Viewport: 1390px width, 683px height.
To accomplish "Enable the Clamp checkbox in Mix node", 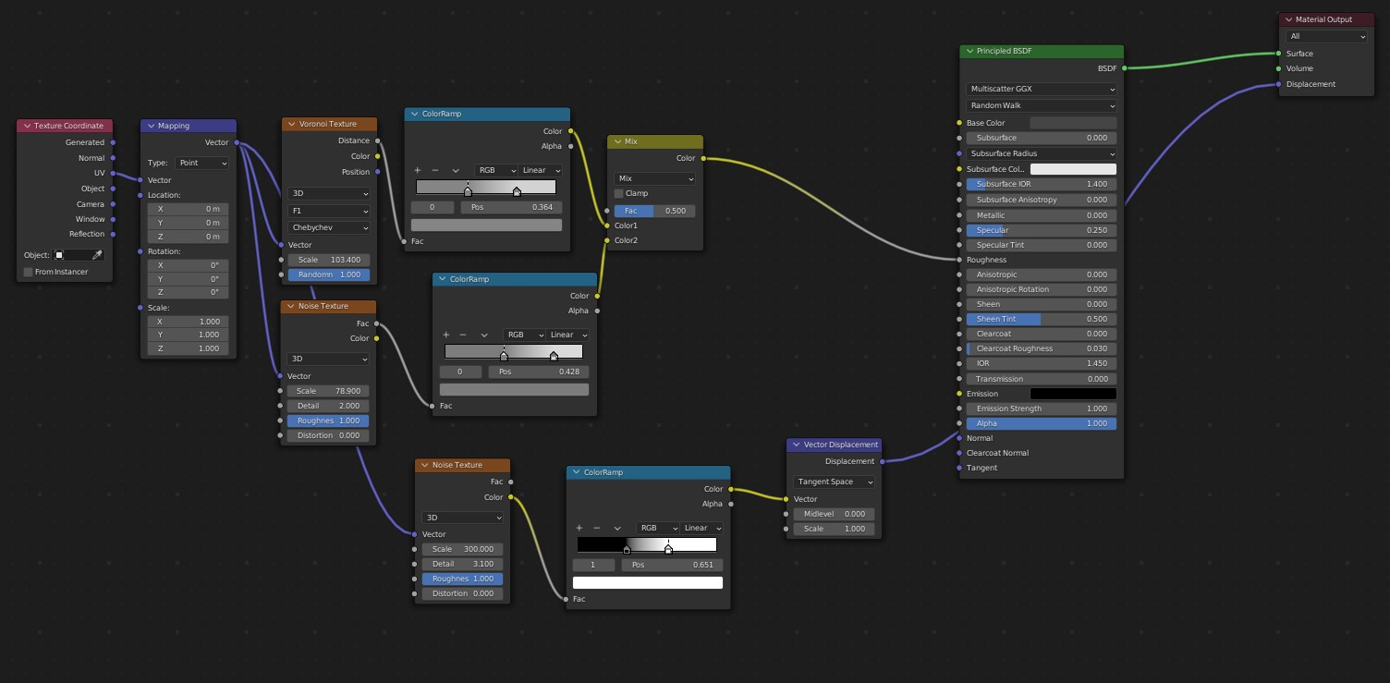I will [x=619, y=194].
